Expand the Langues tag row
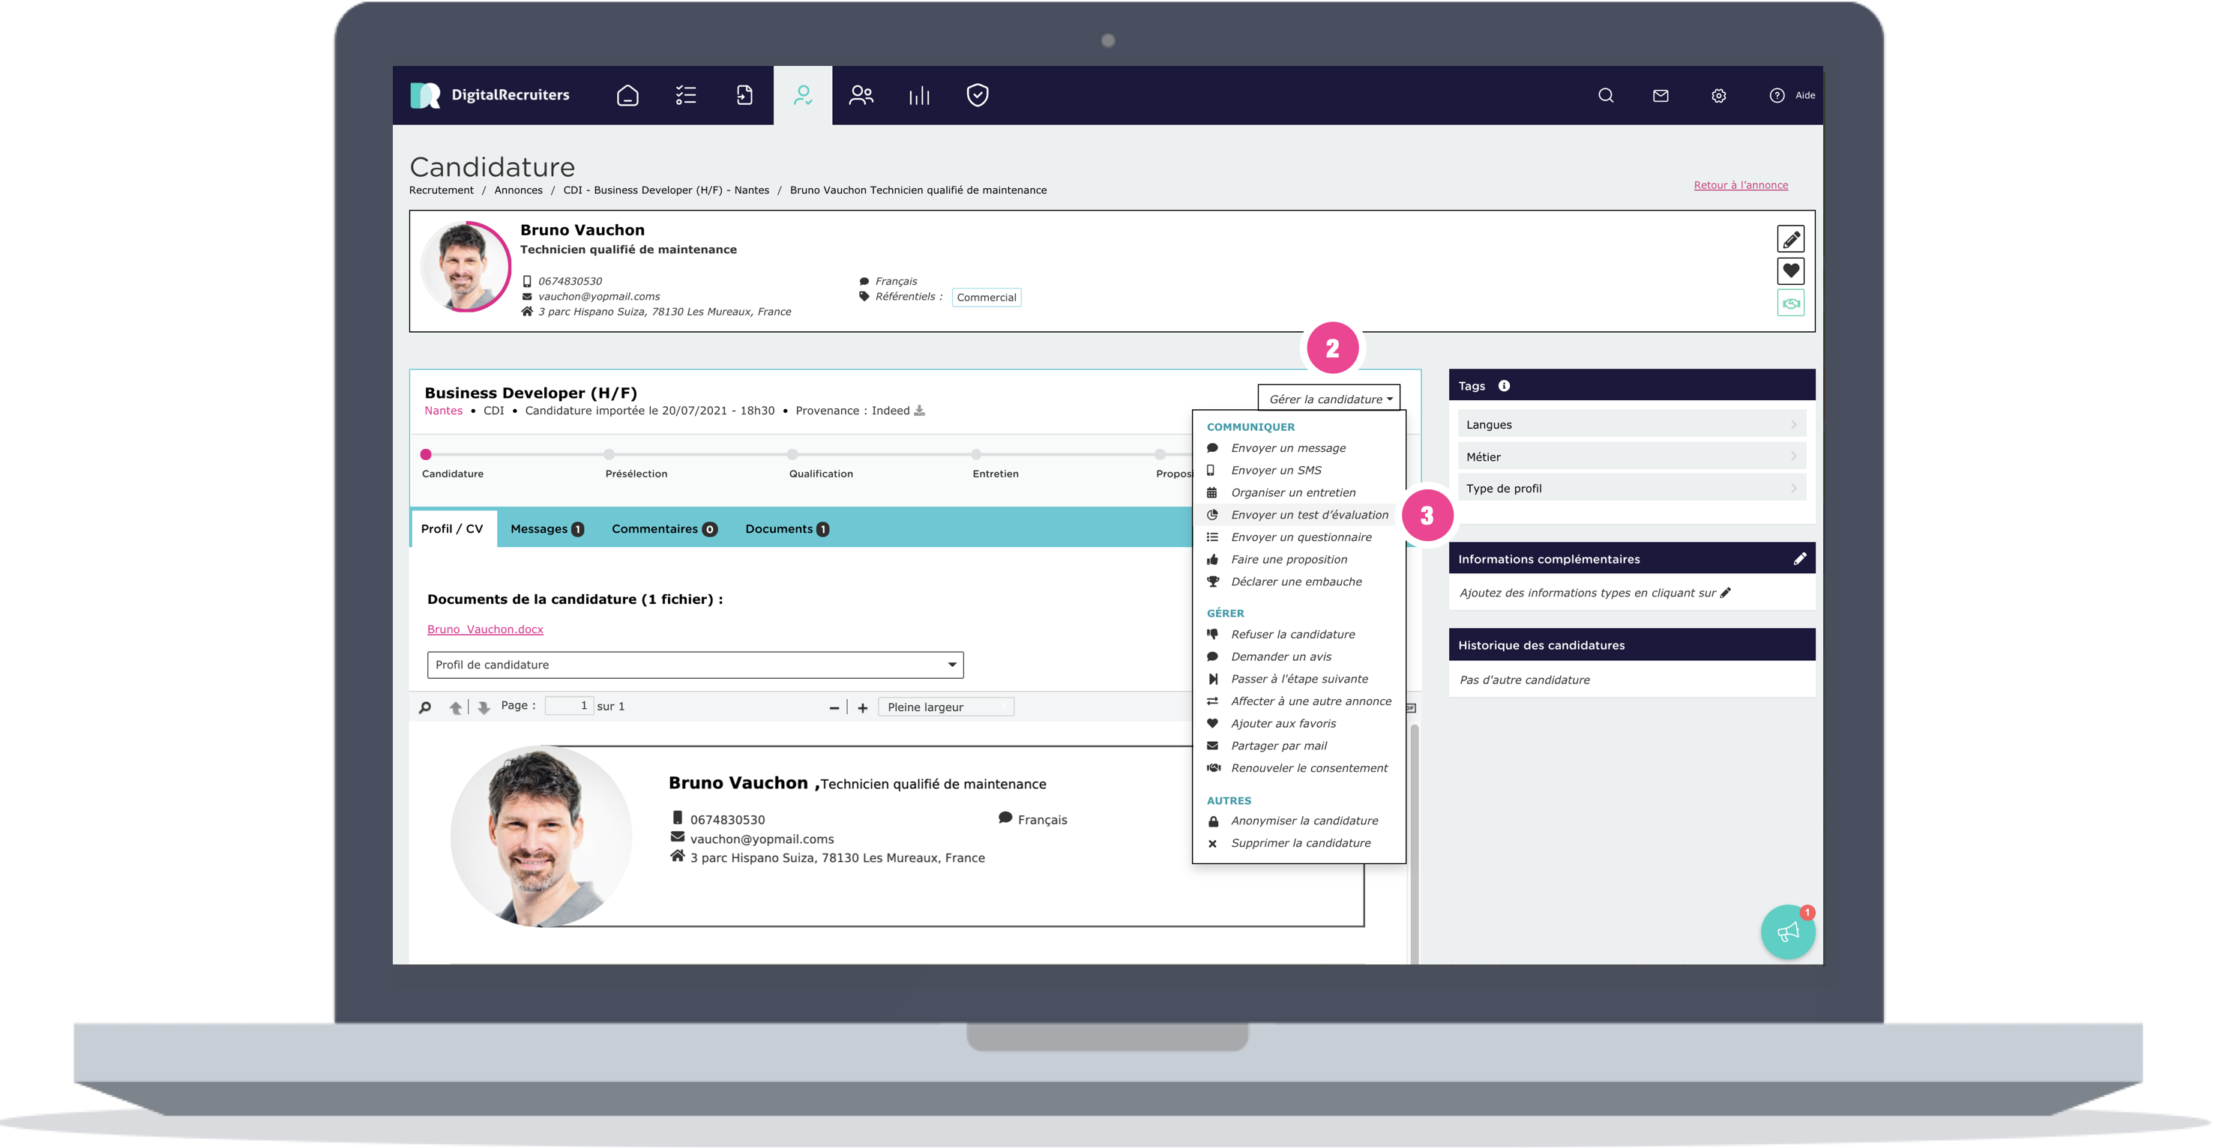This screenshot has height=1148, width=2213. 1631,424
